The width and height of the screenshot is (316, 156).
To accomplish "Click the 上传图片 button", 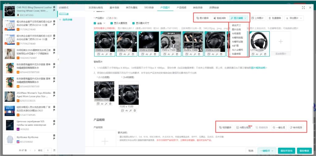I will pos(257,18).
